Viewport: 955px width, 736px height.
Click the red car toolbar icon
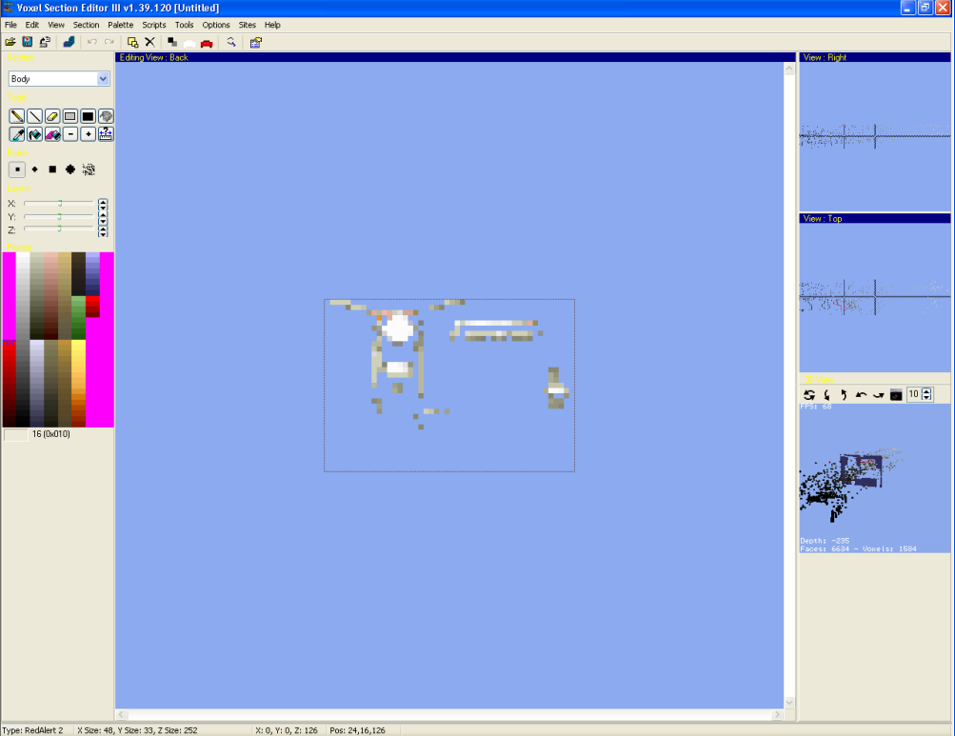[207, 43]
